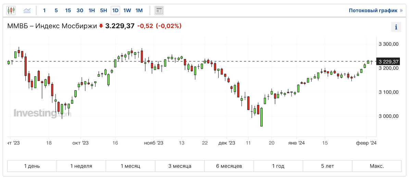Image resolution: width=411 pixels, height=180 pixels.
Task: Click the дек '23 date label
Action: point(227,143)
